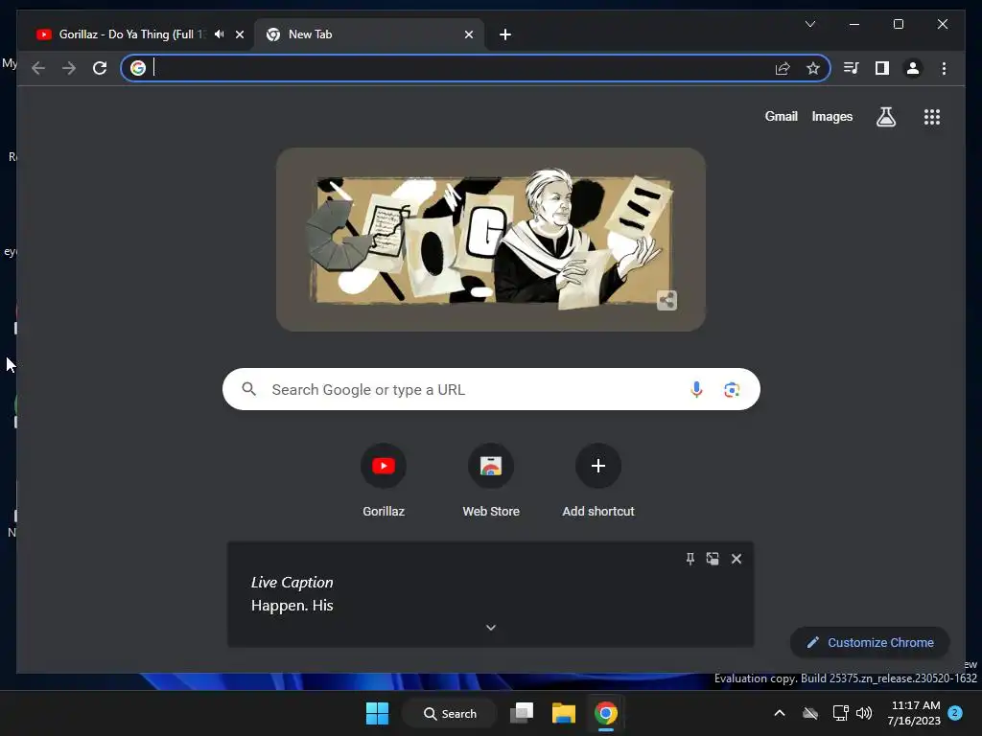Viewport: 982px width, 736px height.
Task: Share this page icon in address bar
Action: [783, 68]
